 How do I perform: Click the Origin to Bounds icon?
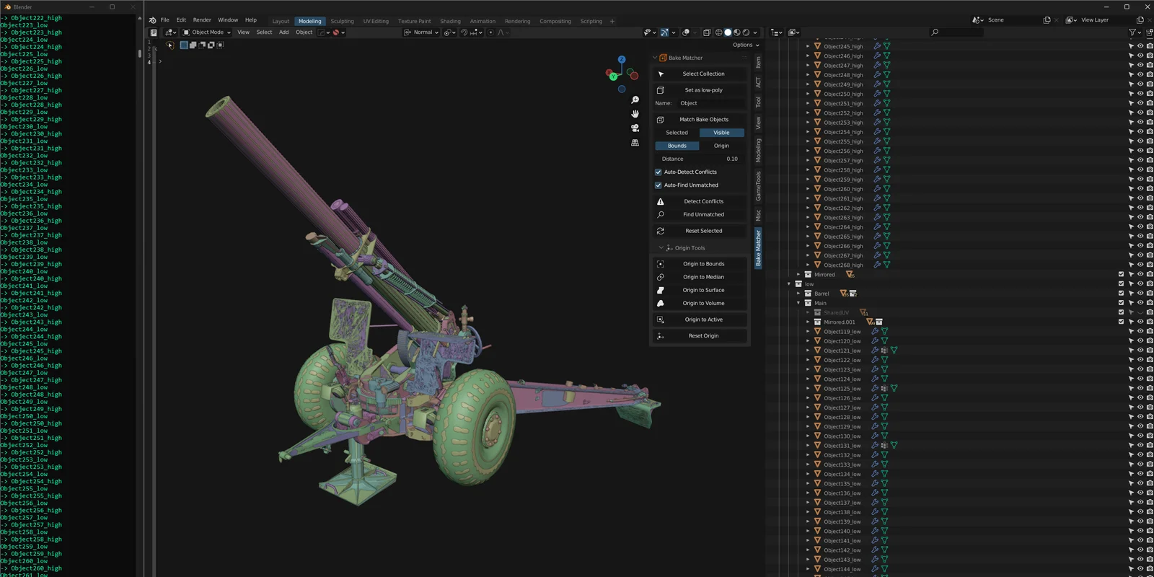(661, 264)
